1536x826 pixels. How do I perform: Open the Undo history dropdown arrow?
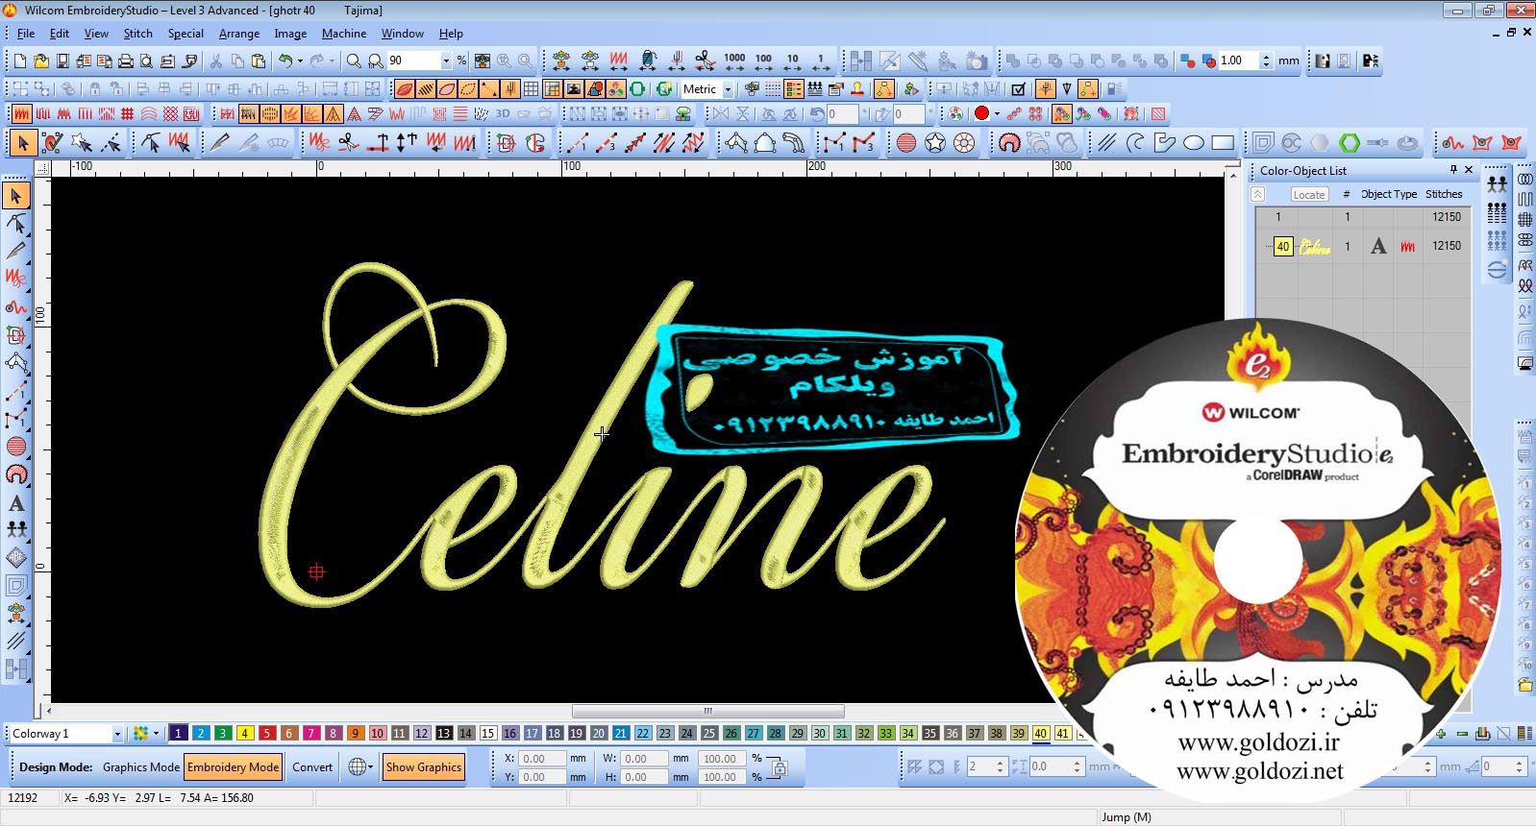tap(300, 61)
